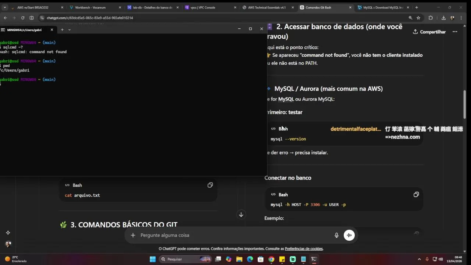Open the page zoom control in the address bar

pos(410,18)
